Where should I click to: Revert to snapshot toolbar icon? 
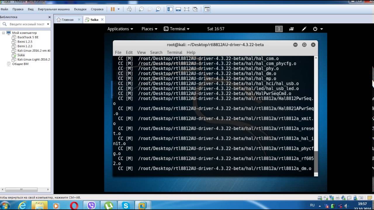pos(150,9)
